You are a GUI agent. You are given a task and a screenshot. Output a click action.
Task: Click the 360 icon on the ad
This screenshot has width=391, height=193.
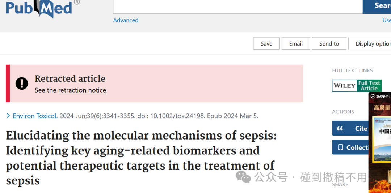coord(373,96)
